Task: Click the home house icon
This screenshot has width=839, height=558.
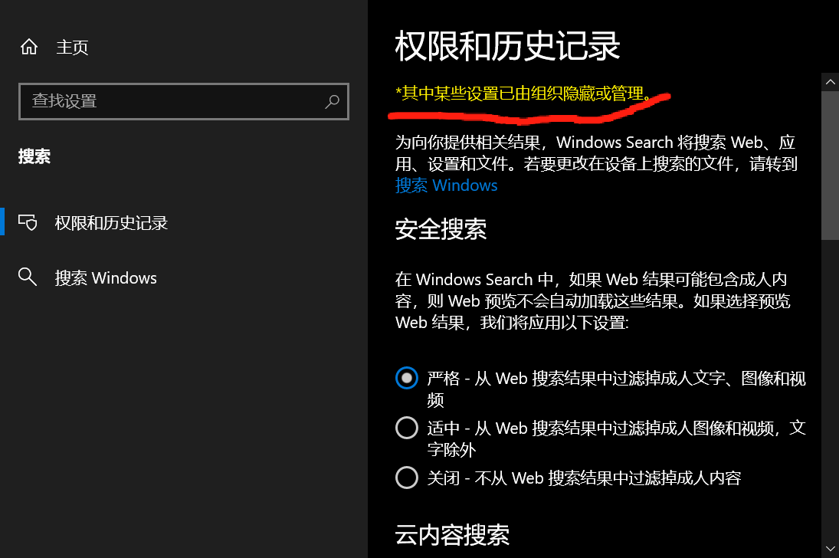Action: coord(29,47)
